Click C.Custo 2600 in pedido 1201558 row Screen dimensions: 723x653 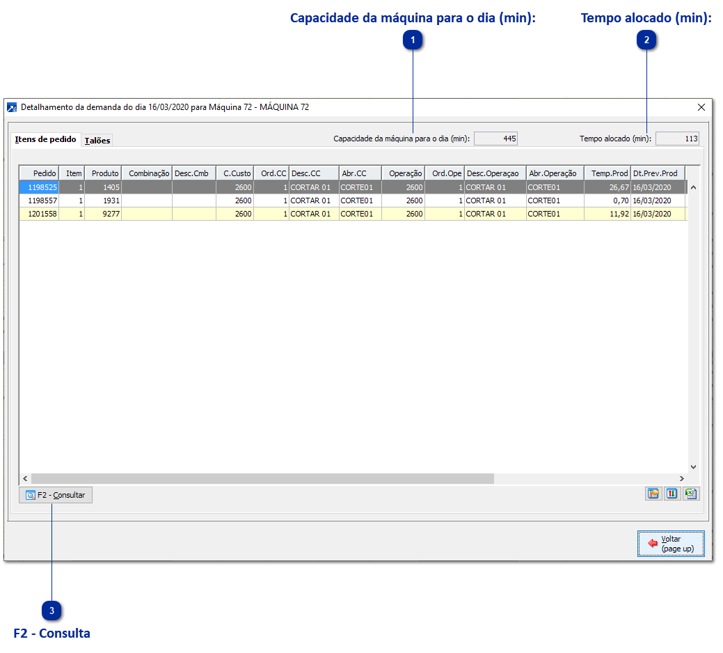coord(235,214)
